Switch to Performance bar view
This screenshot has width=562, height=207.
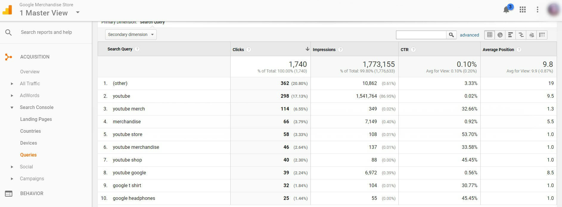point(510,35)
